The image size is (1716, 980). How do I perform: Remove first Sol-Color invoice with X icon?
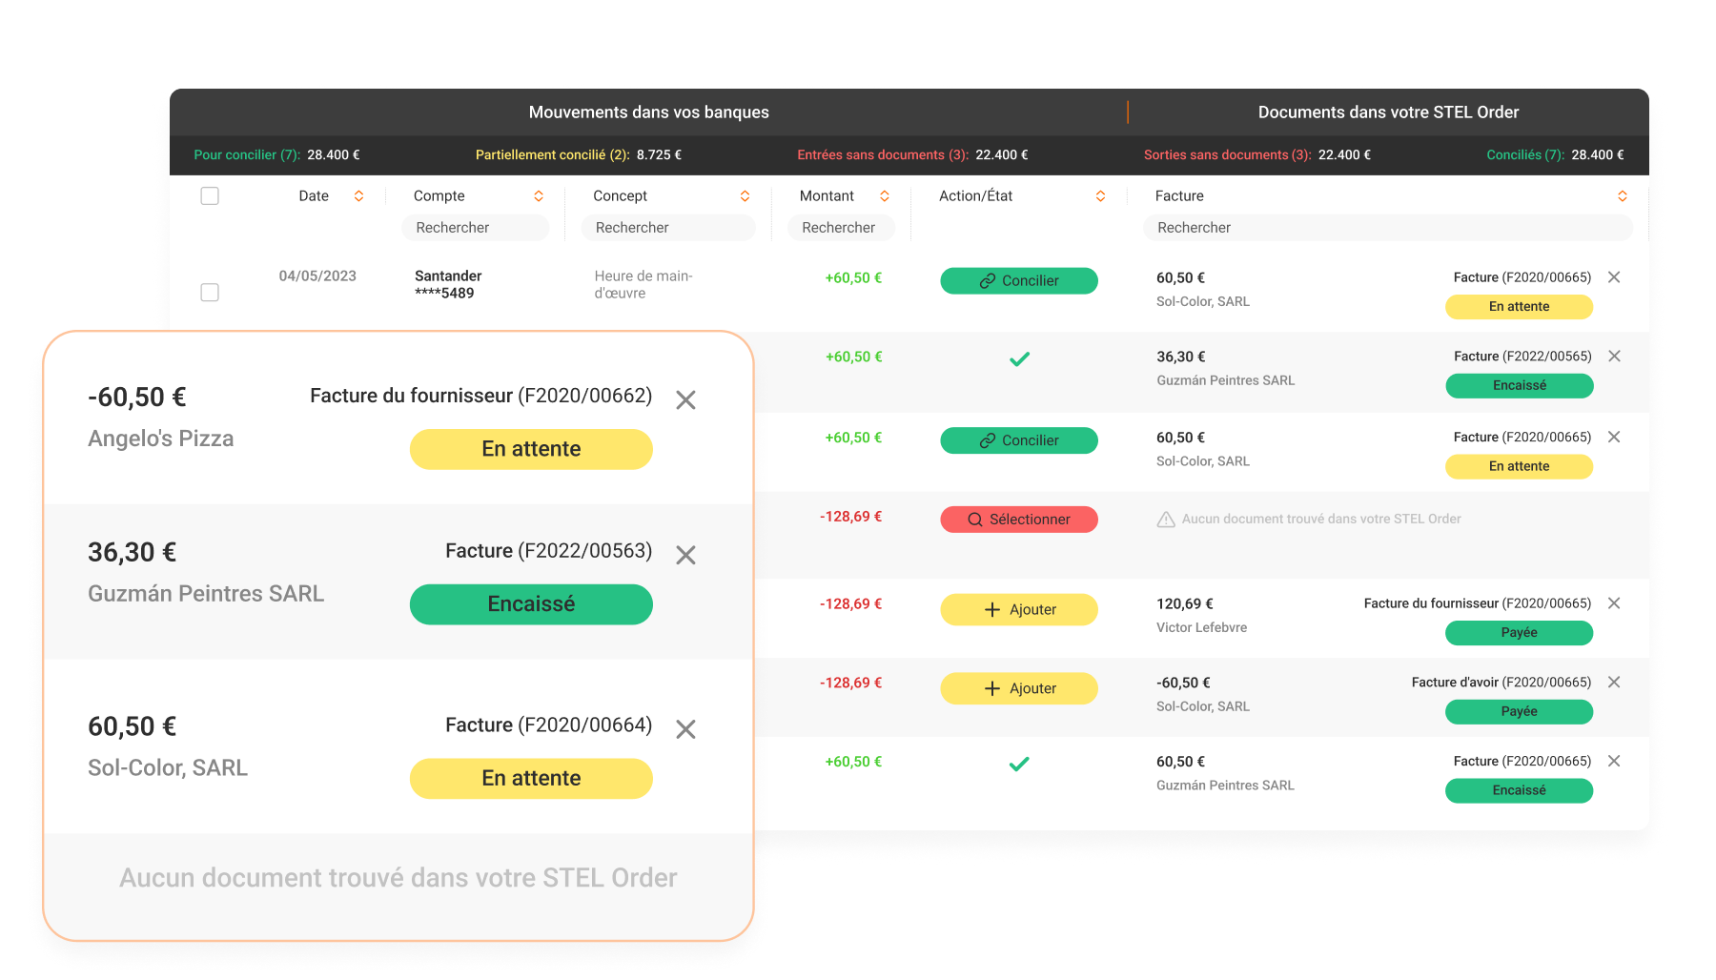coord(1614,277)
